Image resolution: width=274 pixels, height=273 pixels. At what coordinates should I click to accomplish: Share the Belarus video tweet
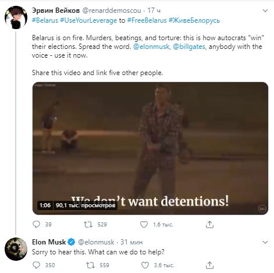pos(209,225)
